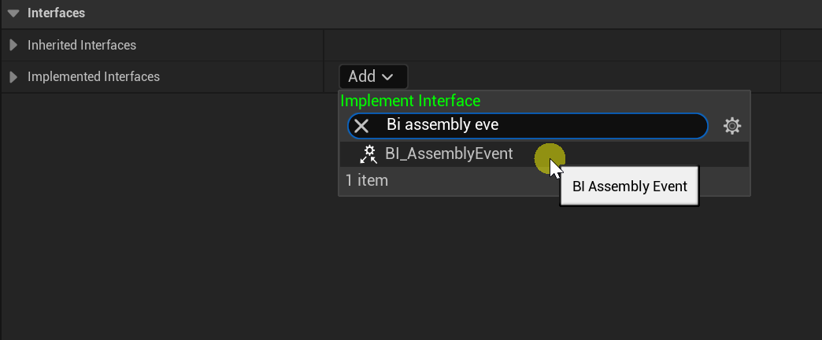Clear the interface search with the X icon
Screen dimensions: 822x340
tap(361, 126)
